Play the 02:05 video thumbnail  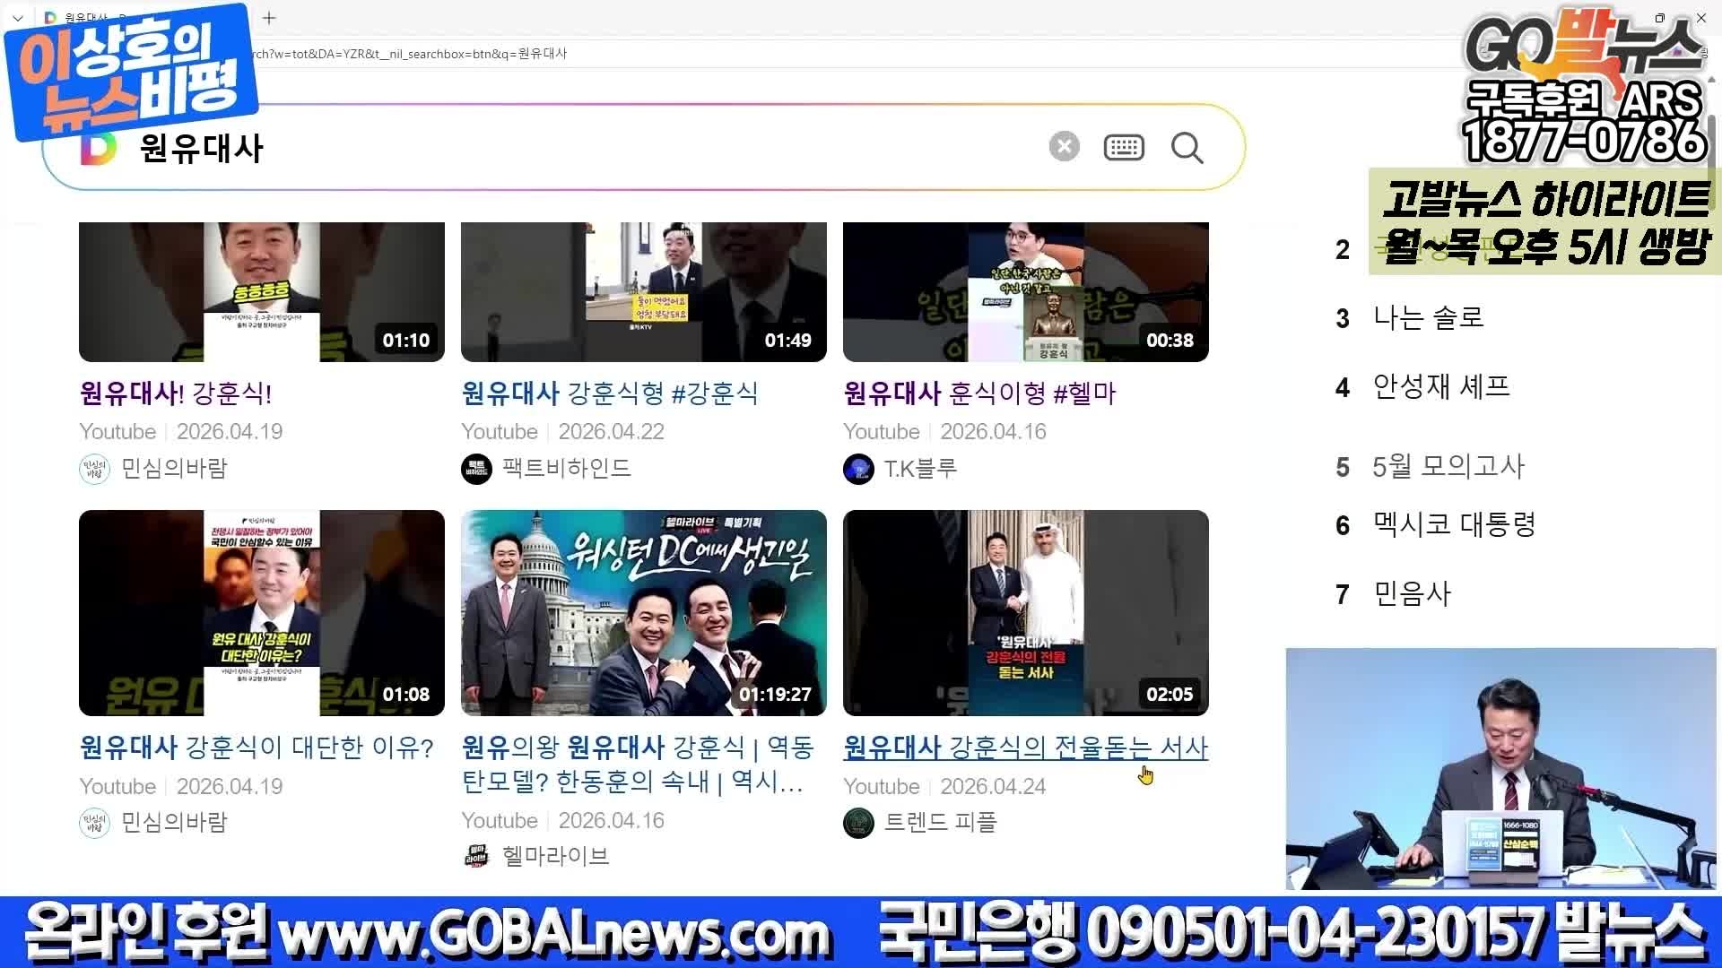tap(1026, 613)
